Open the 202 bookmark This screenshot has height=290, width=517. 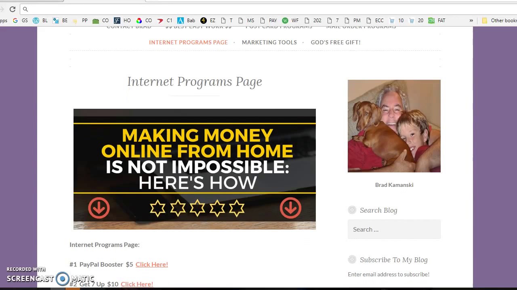[x=313, y=20]
